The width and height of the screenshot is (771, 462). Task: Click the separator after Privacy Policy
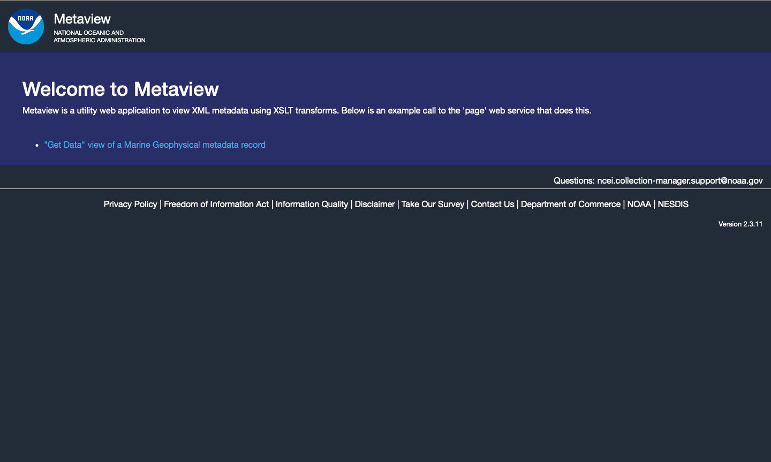(161, 204)
